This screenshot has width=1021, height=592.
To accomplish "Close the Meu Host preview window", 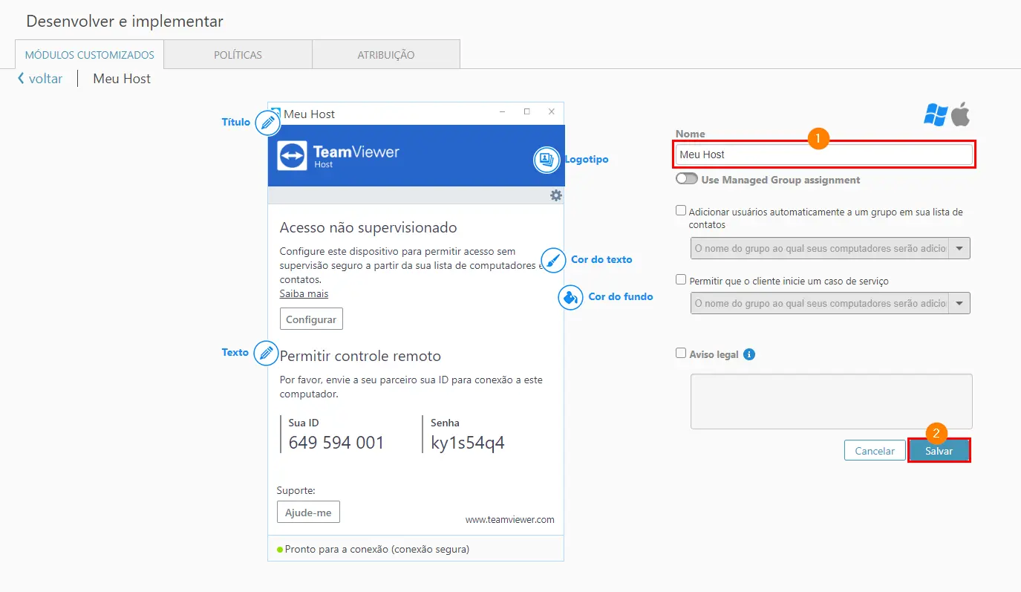I will (552, 112).
